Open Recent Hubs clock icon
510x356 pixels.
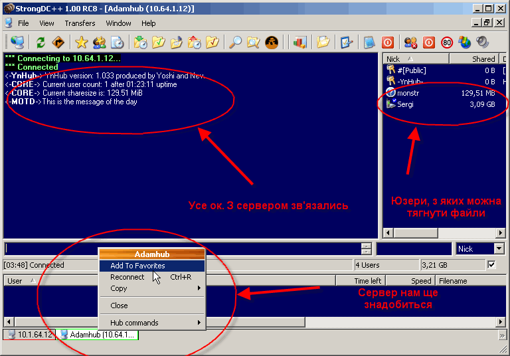coord(118,43)
